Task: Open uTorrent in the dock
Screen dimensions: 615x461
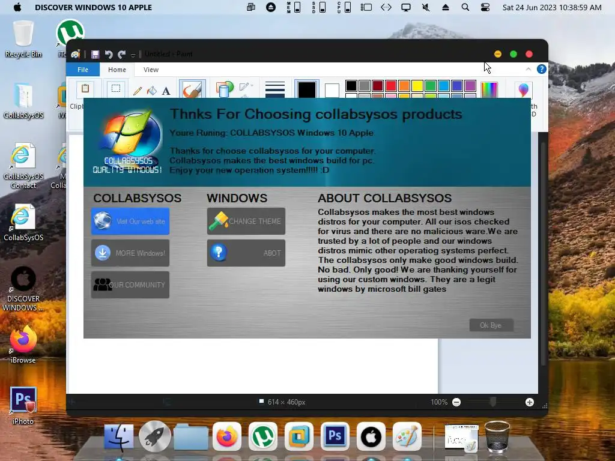Action: click(x=263, y=436)
